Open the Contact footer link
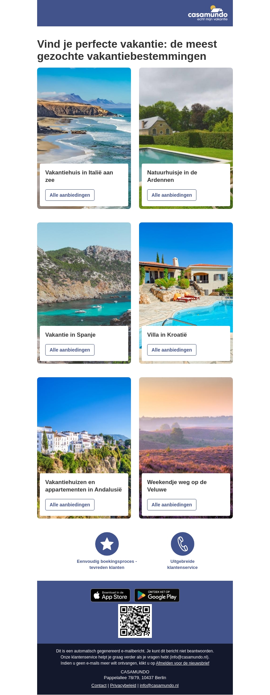270x695 pixels. pyautogui.click(x=99, y=686)
